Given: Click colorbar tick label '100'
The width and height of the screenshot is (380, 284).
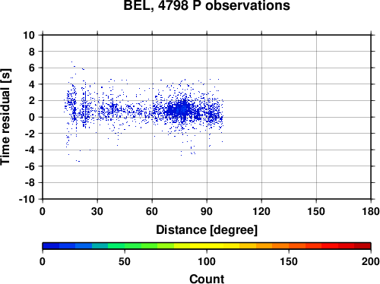Looking at the screenshot, I should pos(207,261).
